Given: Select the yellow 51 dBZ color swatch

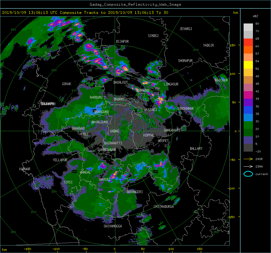Looking at the screenshot, I should [x=248, y=65].
